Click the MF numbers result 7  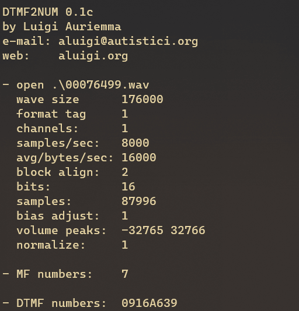click(125, 274)
